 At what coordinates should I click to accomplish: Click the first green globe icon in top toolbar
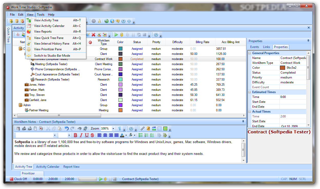(106, 21)
